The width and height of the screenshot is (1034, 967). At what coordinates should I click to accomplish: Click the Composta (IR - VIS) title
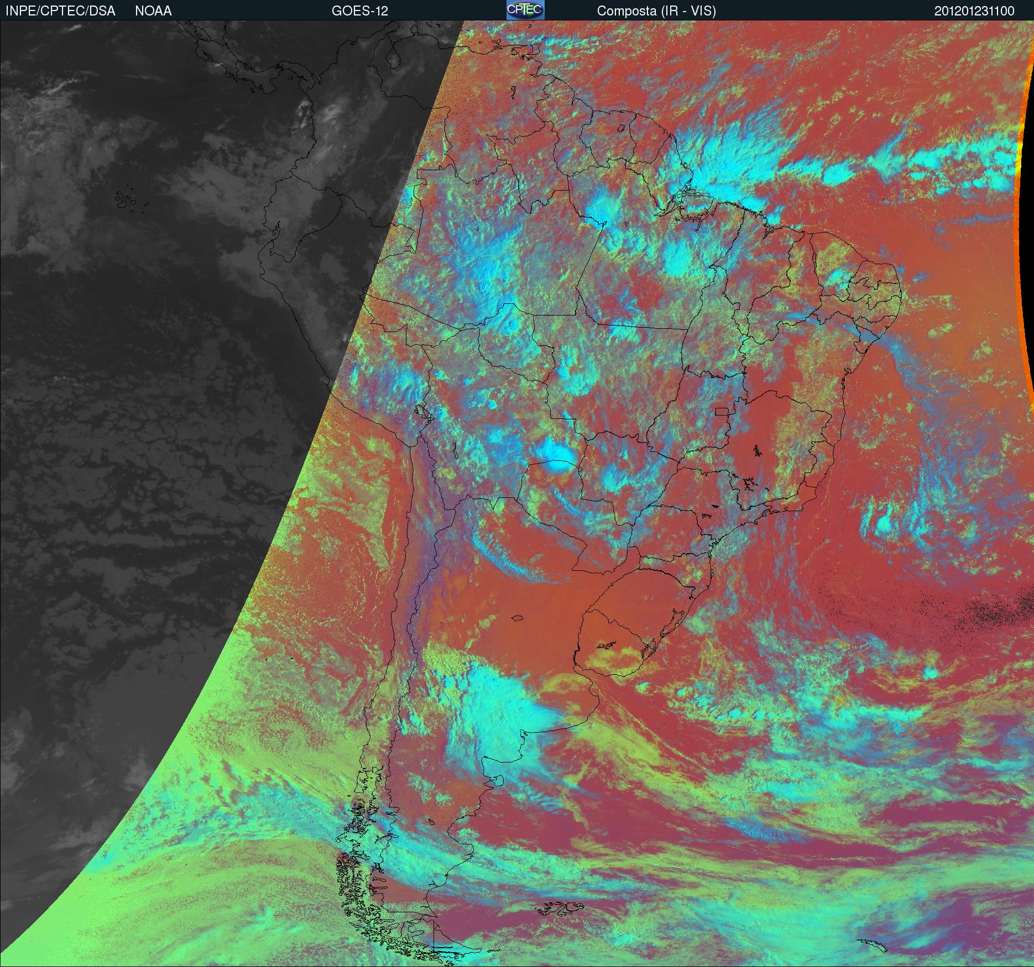click(x=656, y=11)
